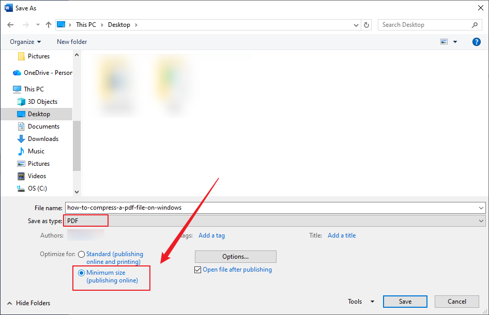Select the Minimum size publishing online option
The width and height of the screenshot is (489, 315).
click(81, 272)
